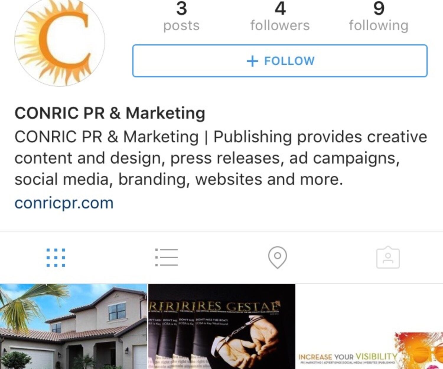Open the house photo post
The width and height of the screenshot is (443, 369).
(x=73, y=326)
